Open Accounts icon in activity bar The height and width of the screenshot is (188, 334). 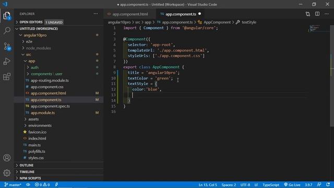pyautogui.click(x=7, y=158)
